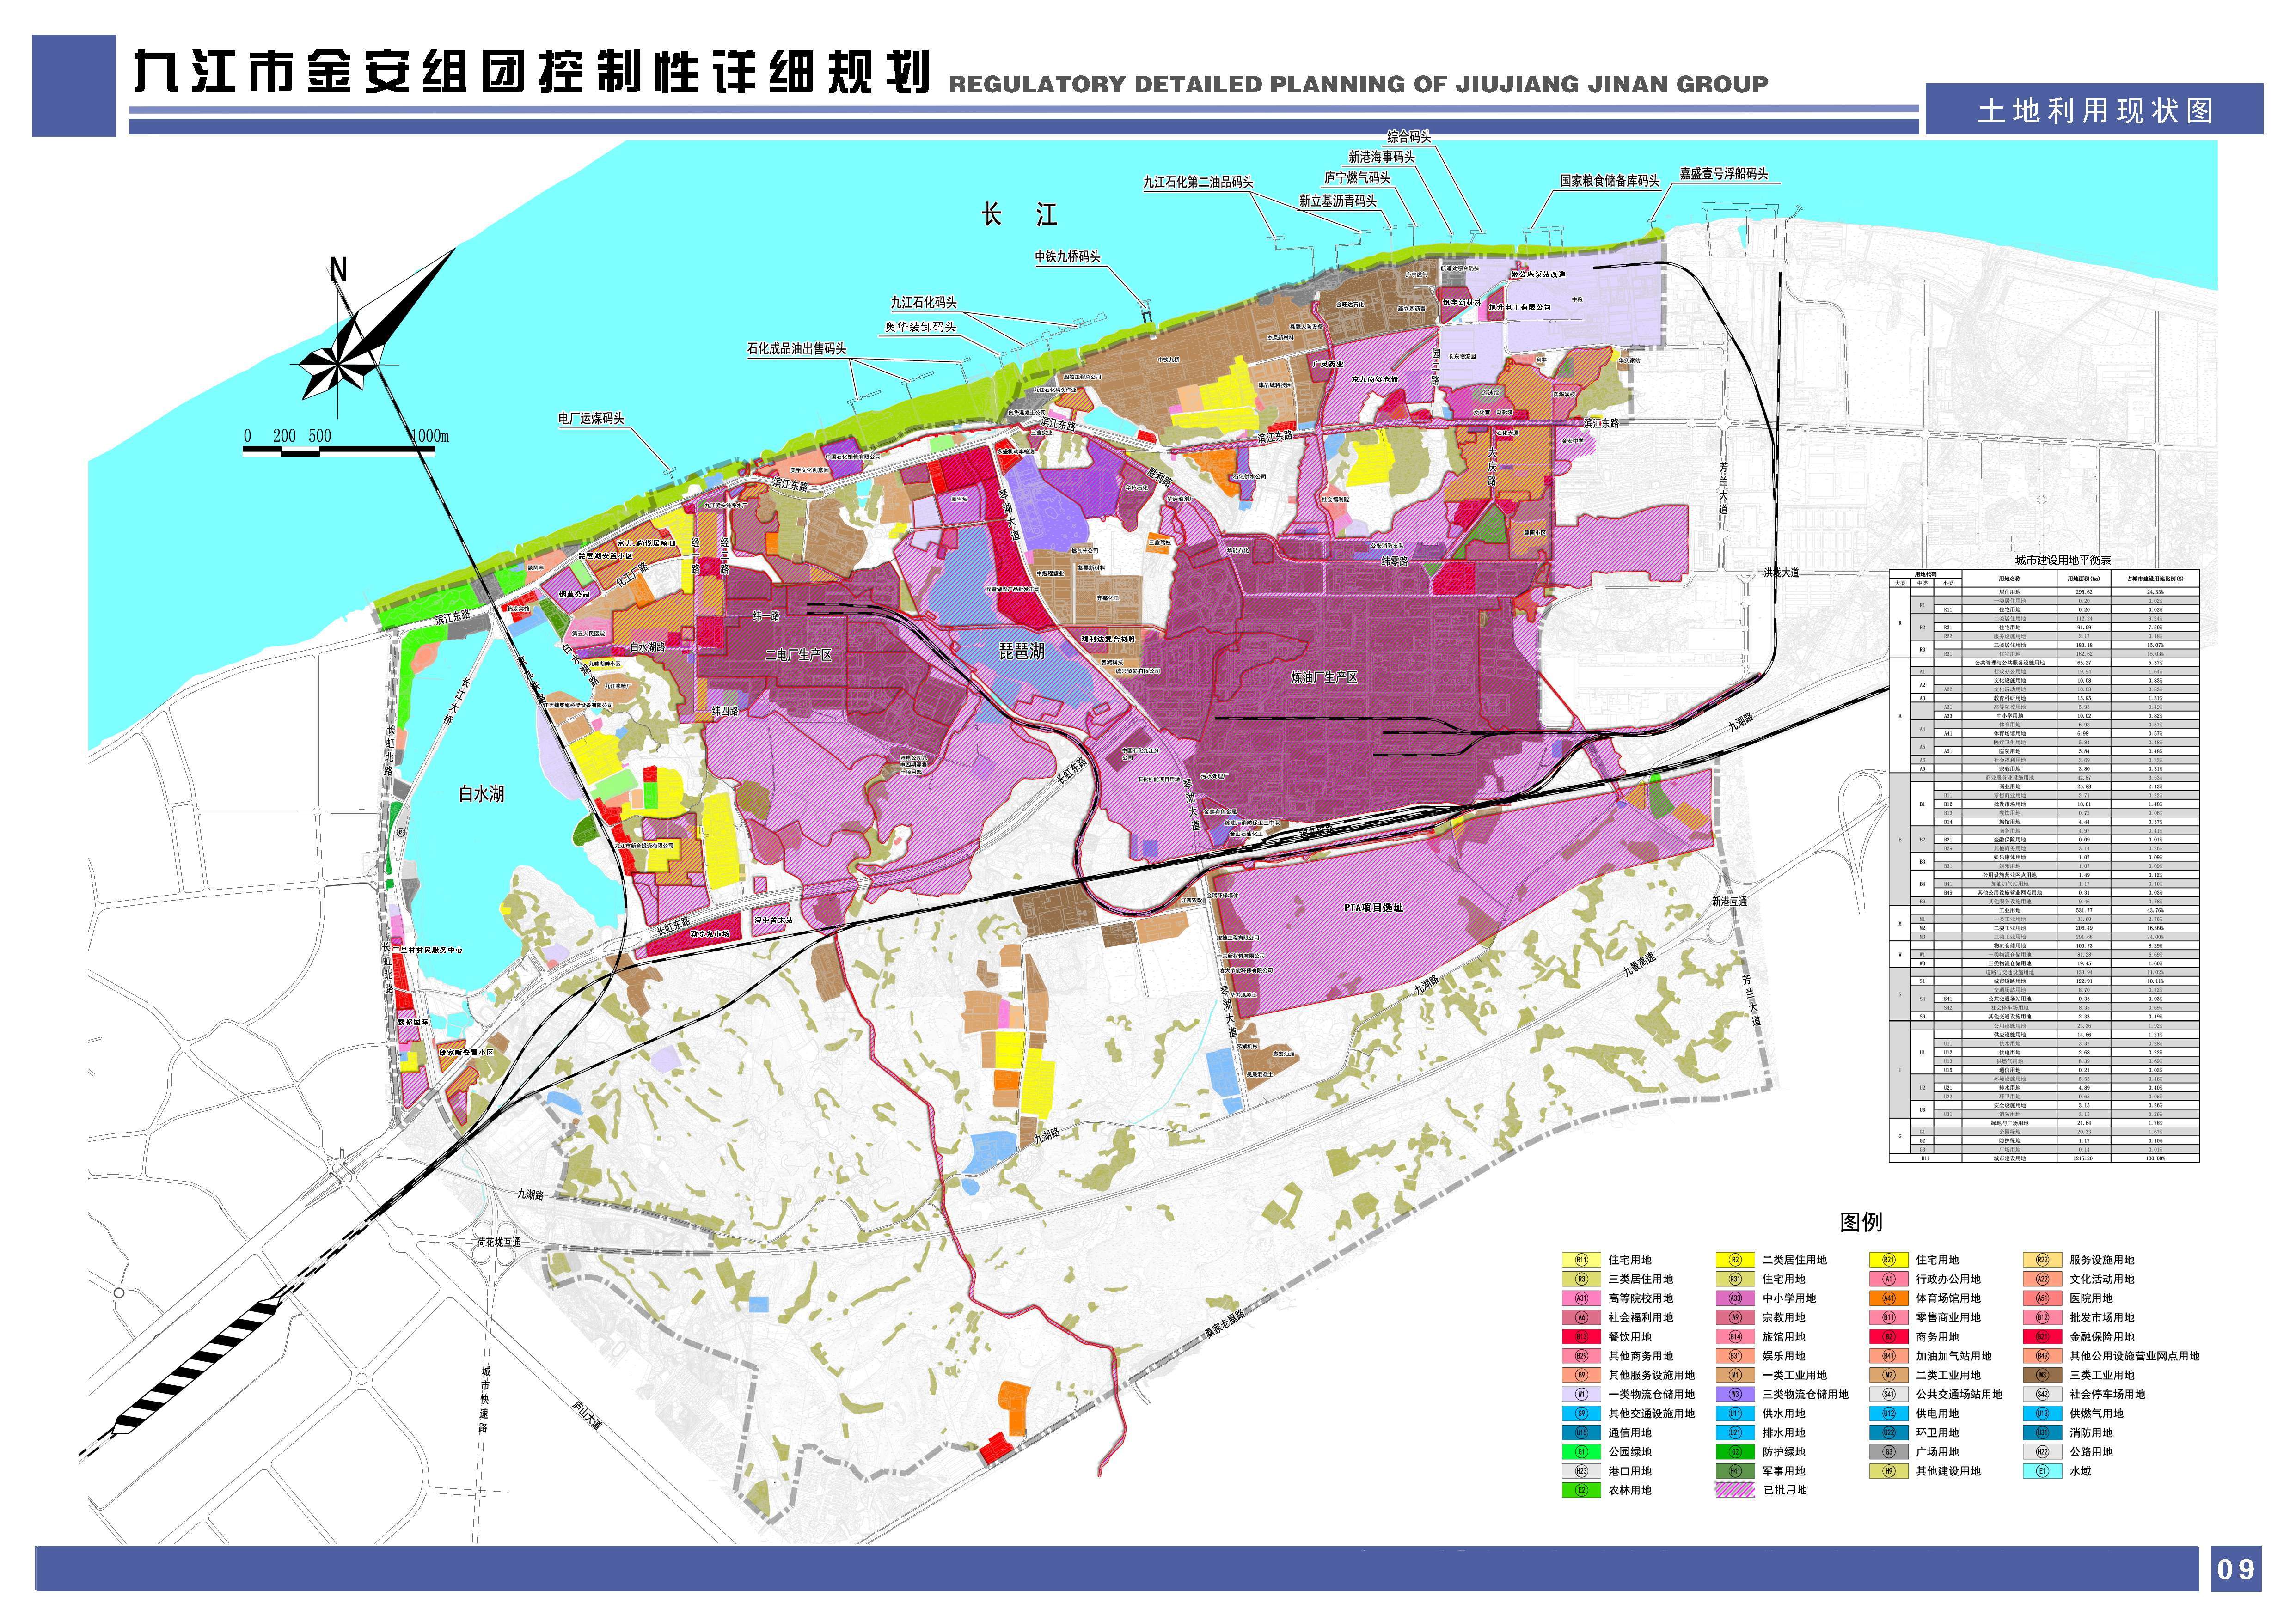Click the 炼油厂生产区 map label
This screenshot has width=2296, height=1621.
pyautogui.click(x=1324, y=677)
